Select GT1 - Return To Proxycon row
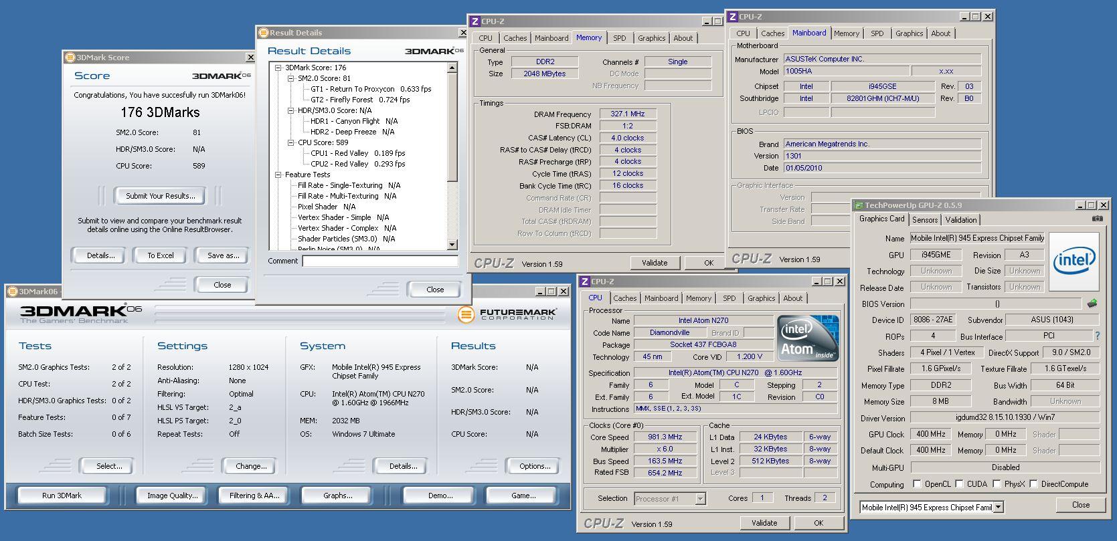The image size is (1117, 541). 371,89
